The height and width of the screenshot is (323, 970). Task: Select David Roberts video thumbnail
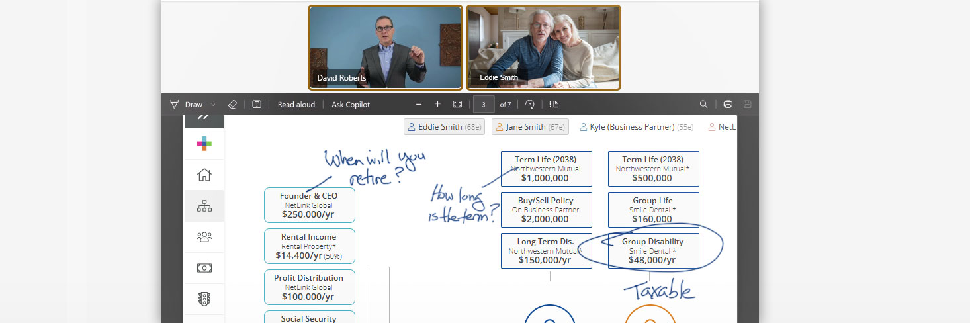(386, 47)
